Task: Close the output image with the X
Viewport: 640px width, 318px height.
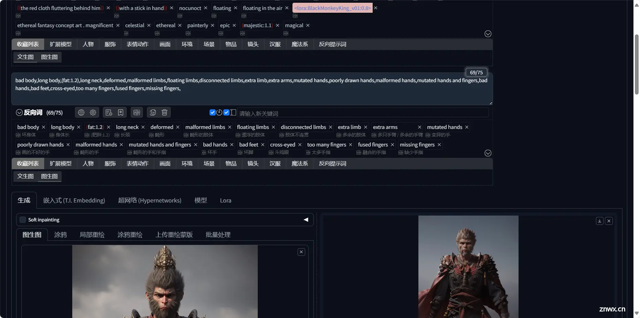Action: [609, 221]
